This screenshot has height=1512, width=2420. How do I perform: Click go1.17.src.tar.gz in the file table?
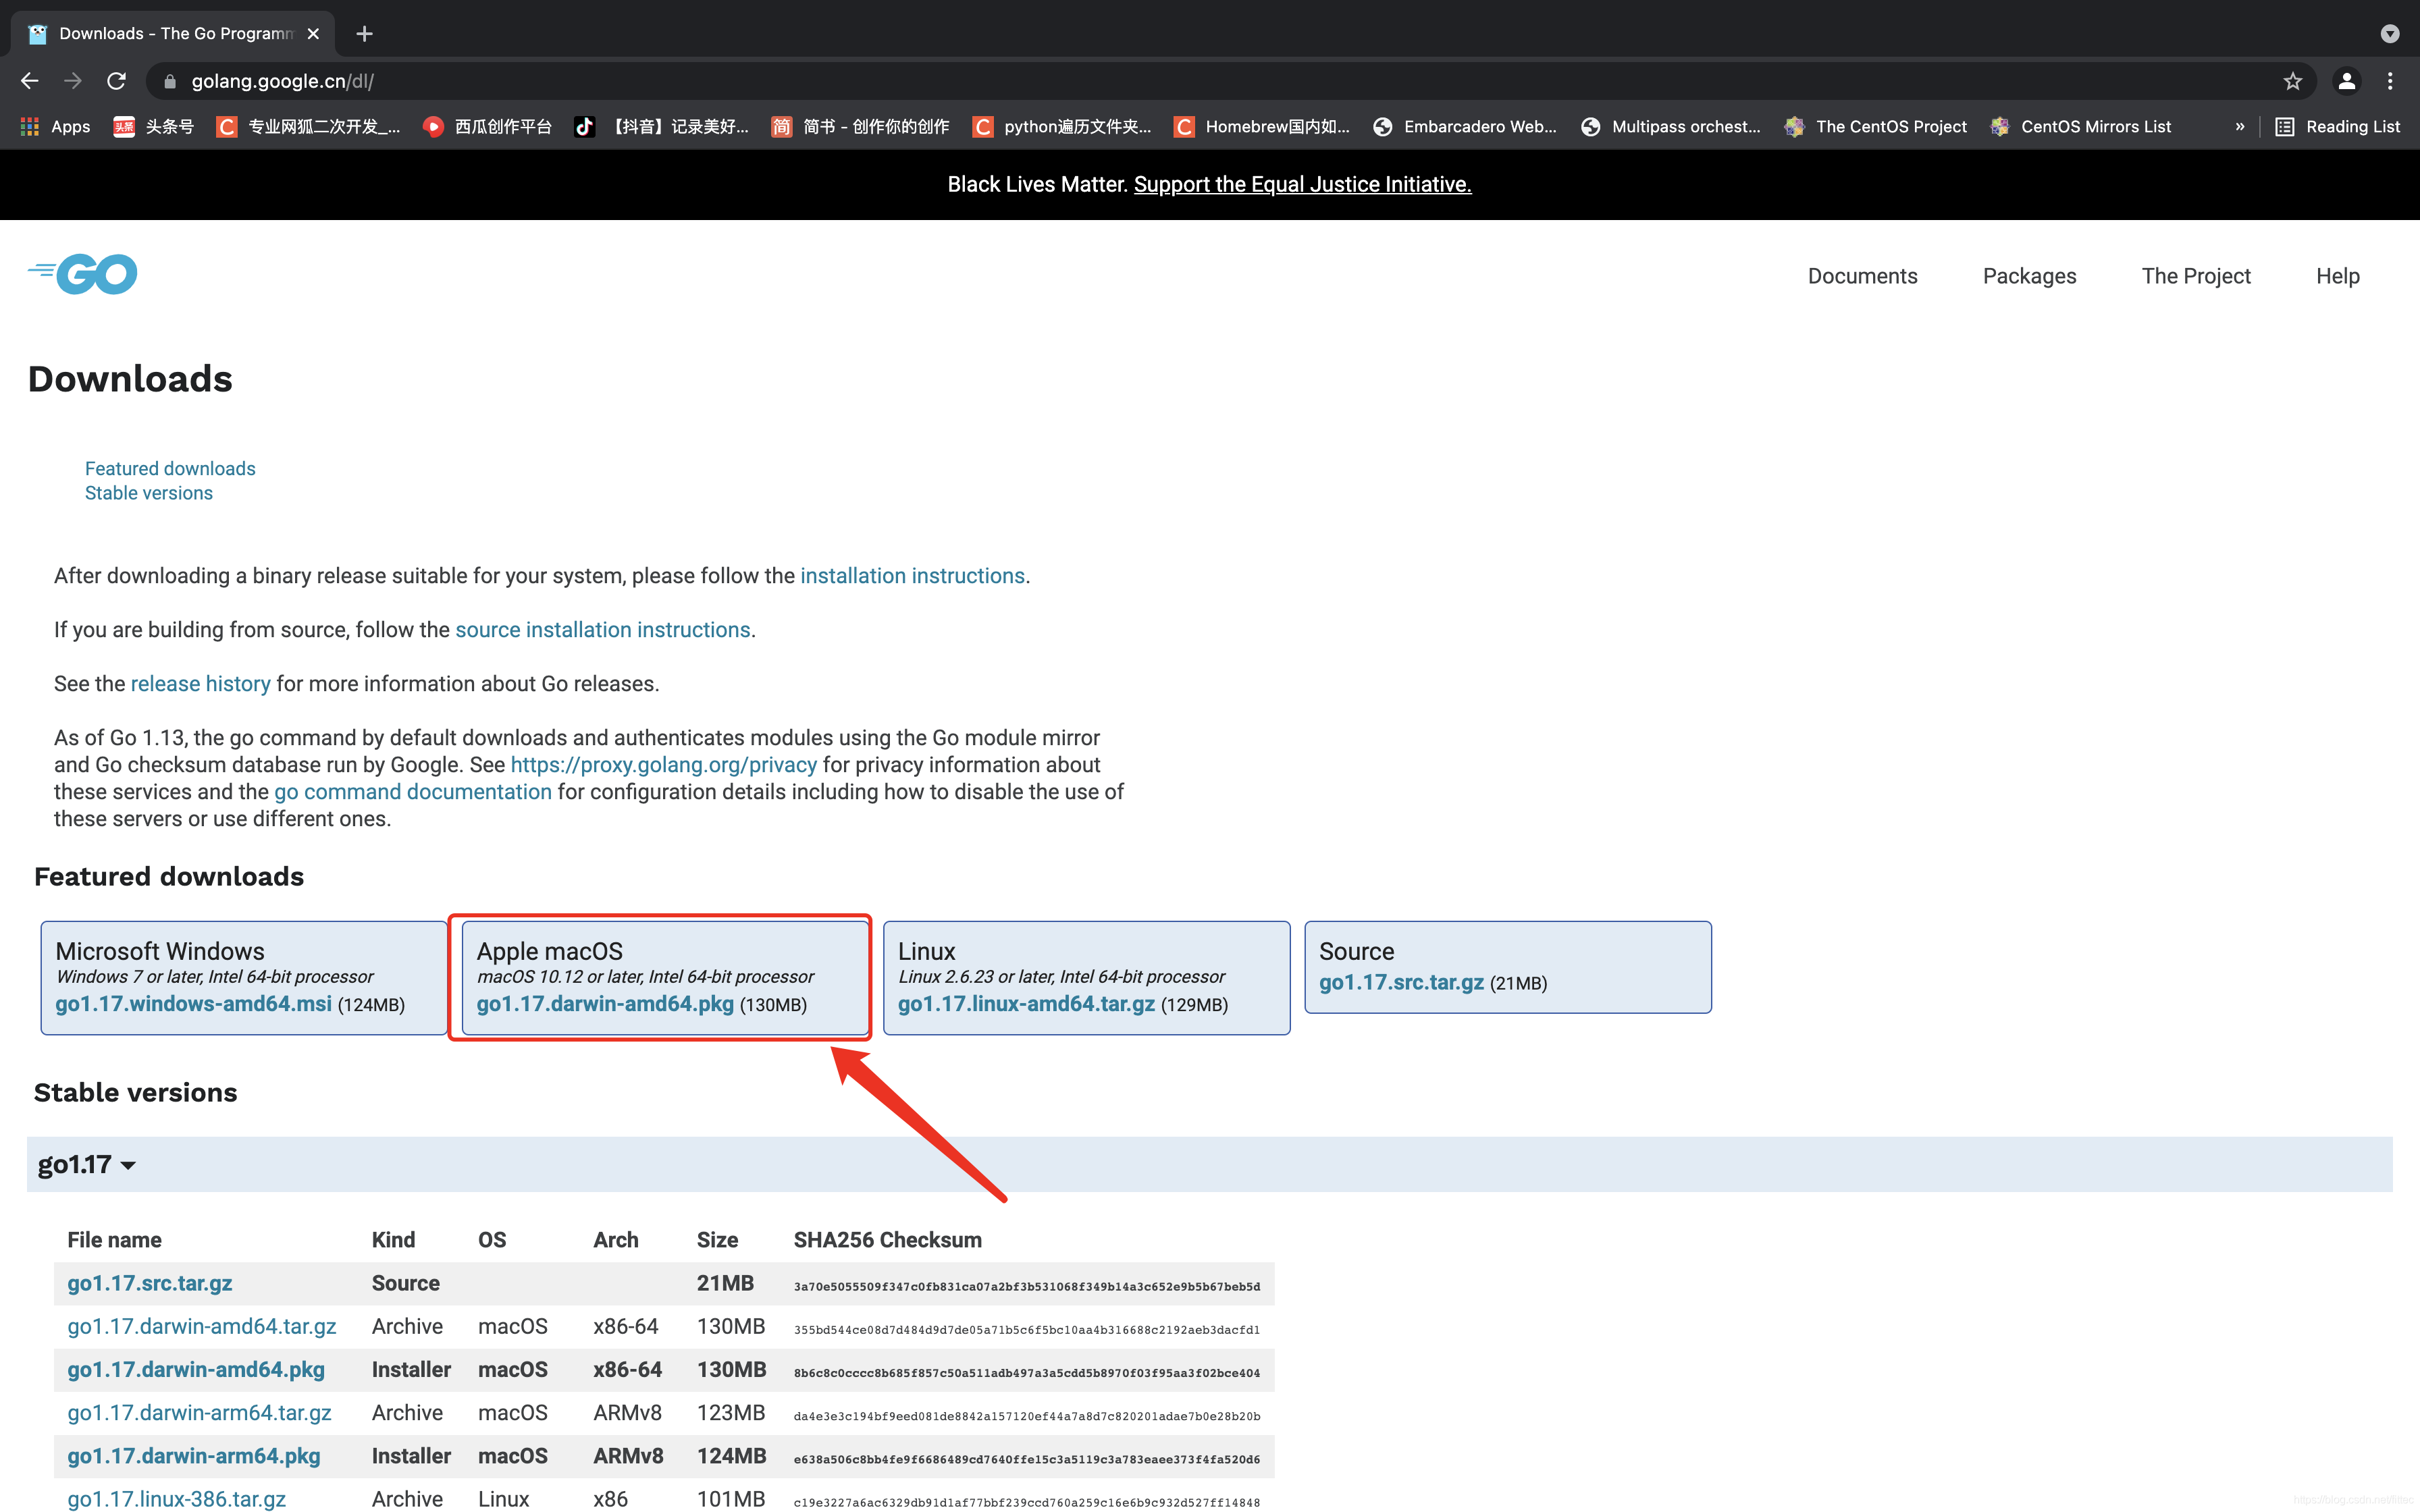(150, 1283)
